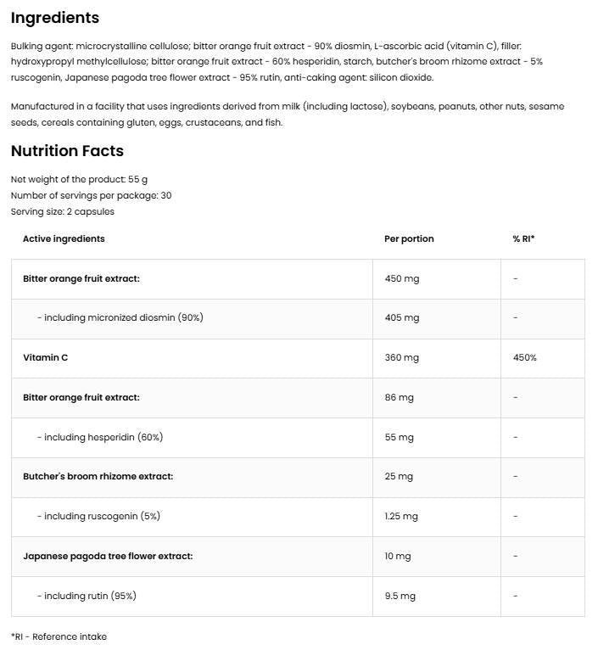
Task: Select the 405 mg cell
Action: click(401, 317)
